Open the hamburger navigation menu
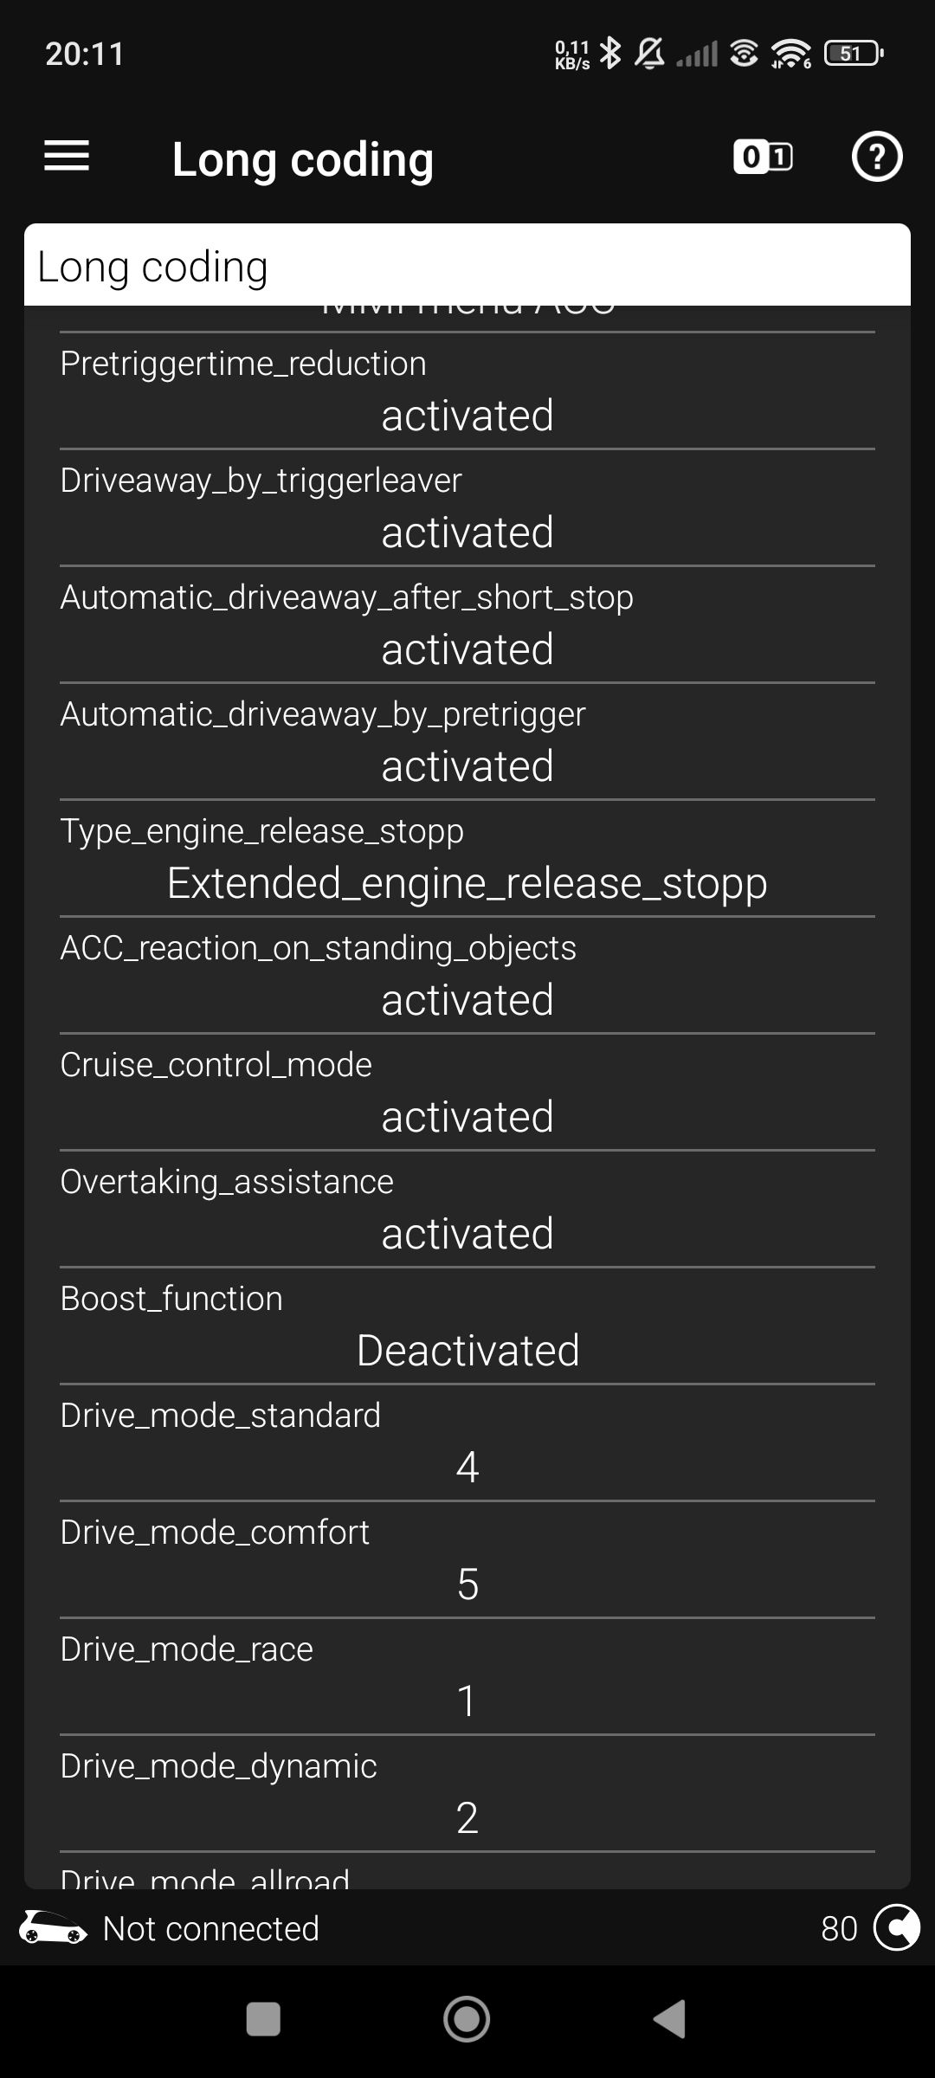The width and height of the screenshot is (935, 2078). pos(67,157)
